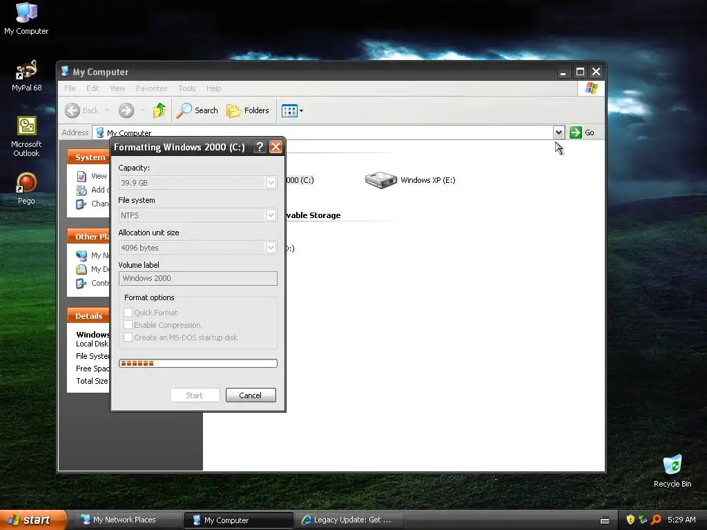707x530 pixels.
Task: Open the Recycle Bin icon
Action: (672, 471)
